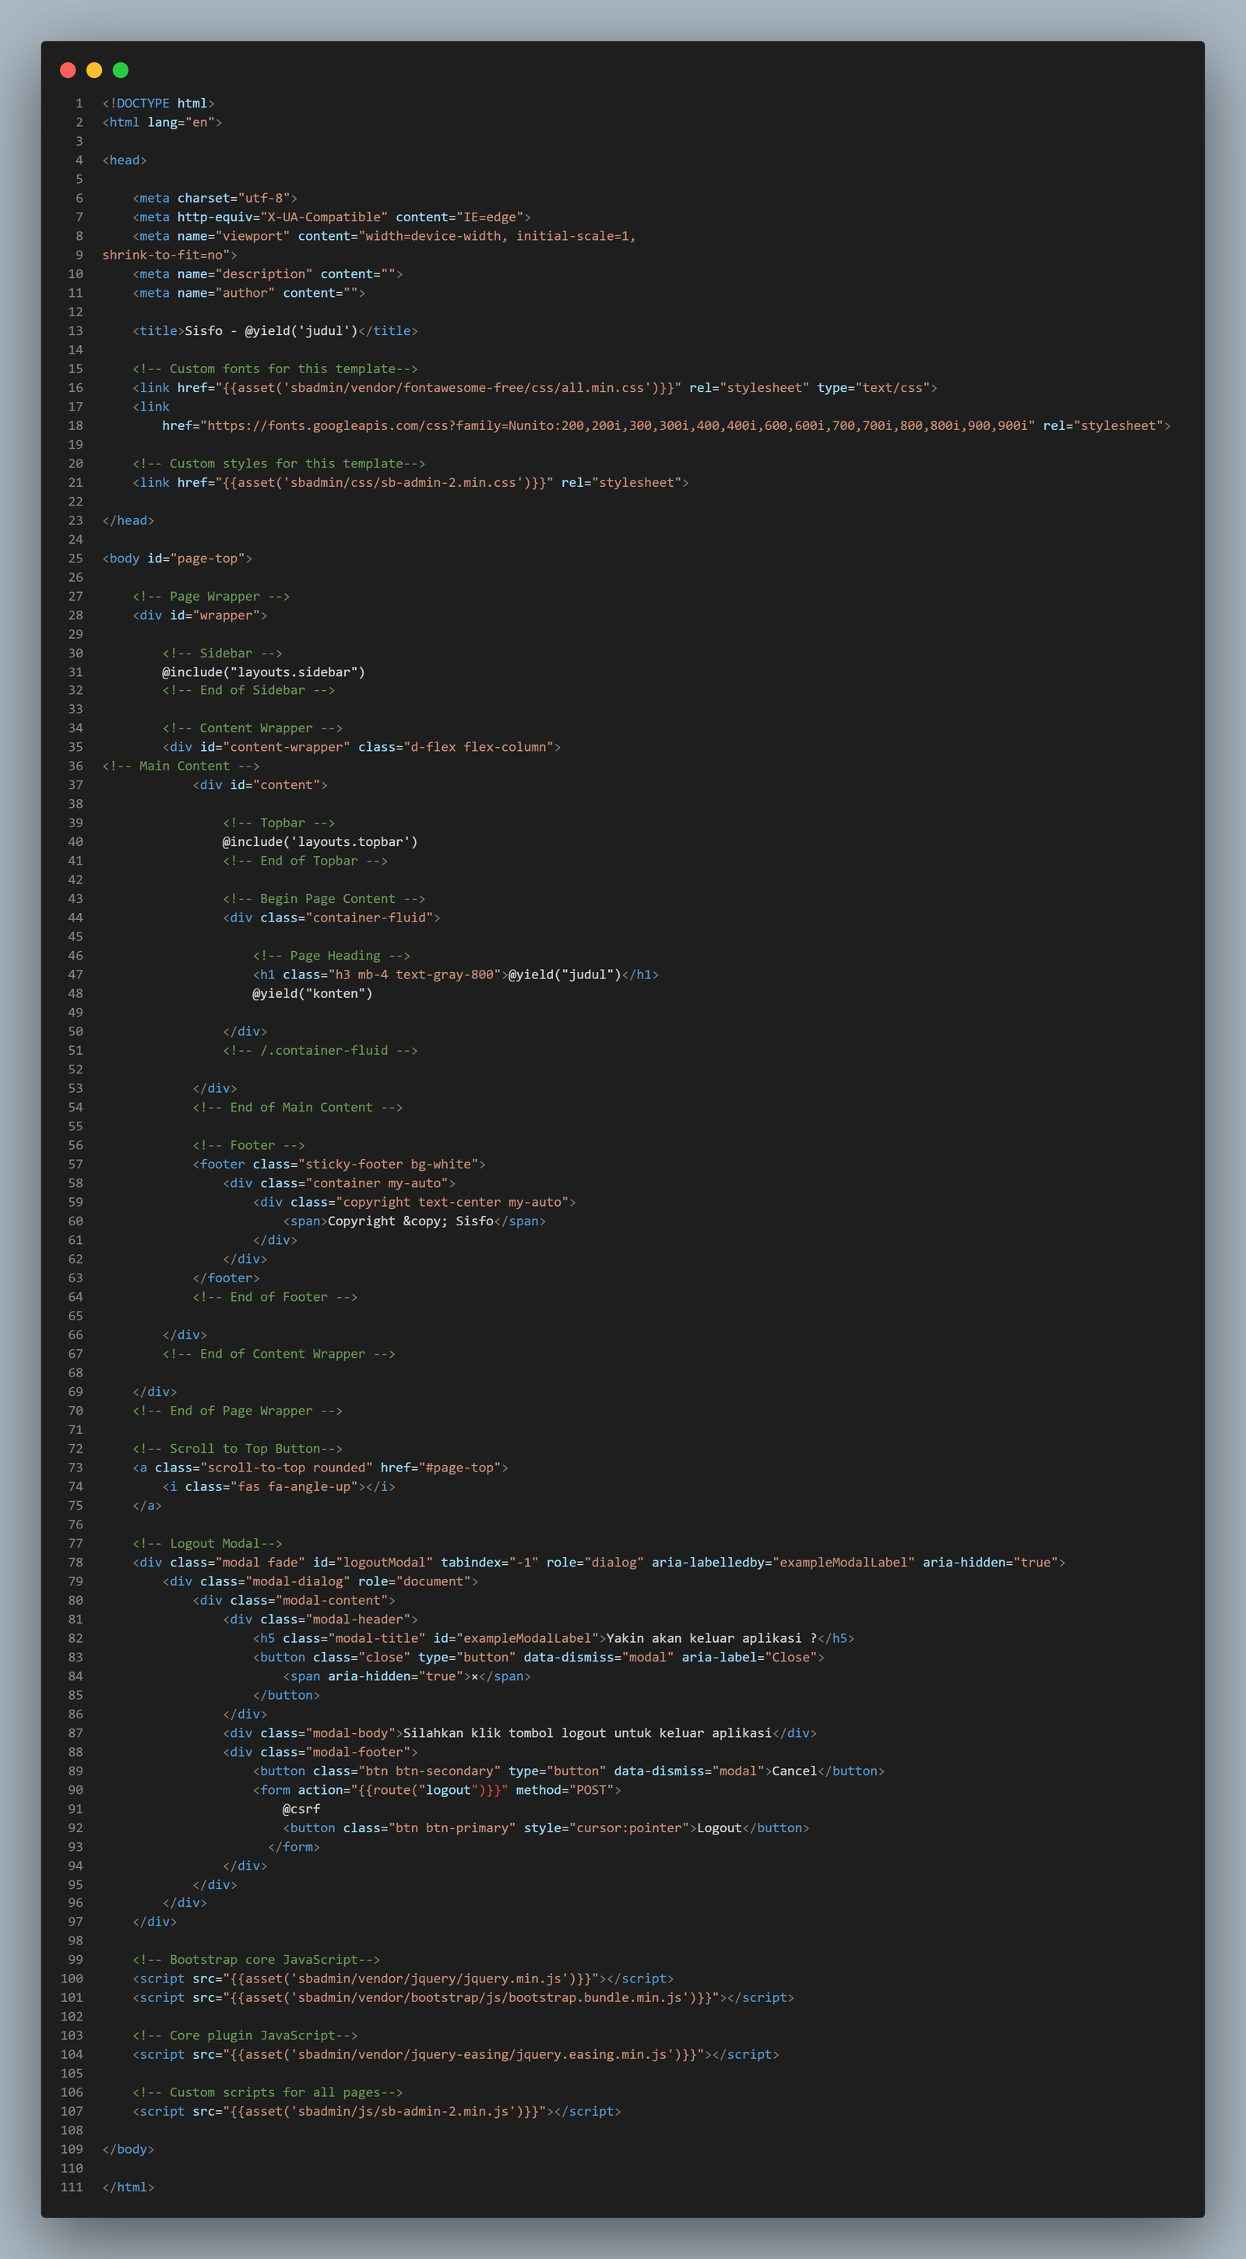Click the div id="wrapper" line
Screen dimensions: 1246x2259
pos(200,615)
